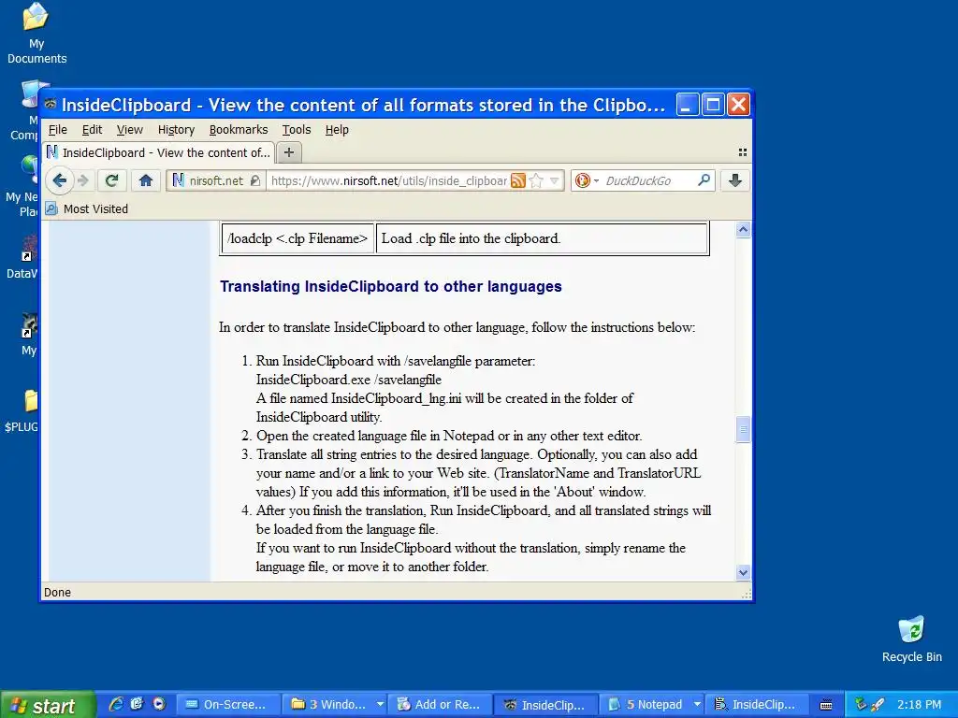Open a new tab with the plus button

289,152
